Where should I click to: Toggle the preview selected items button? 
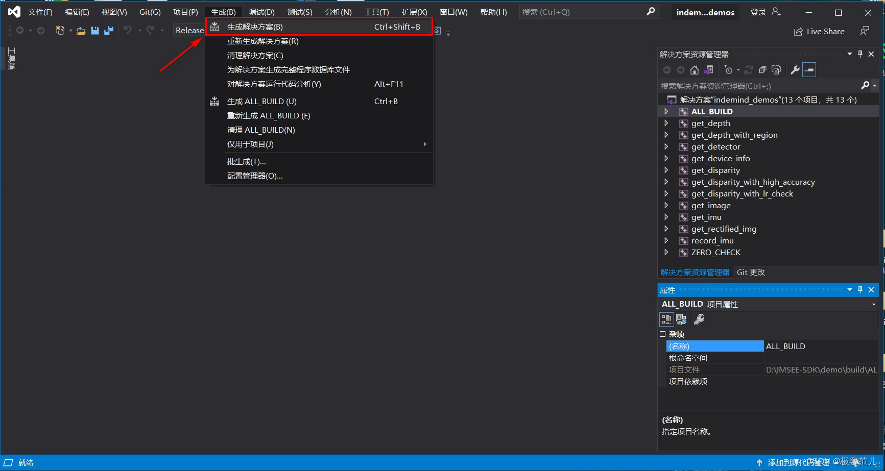tap(809, 70)
